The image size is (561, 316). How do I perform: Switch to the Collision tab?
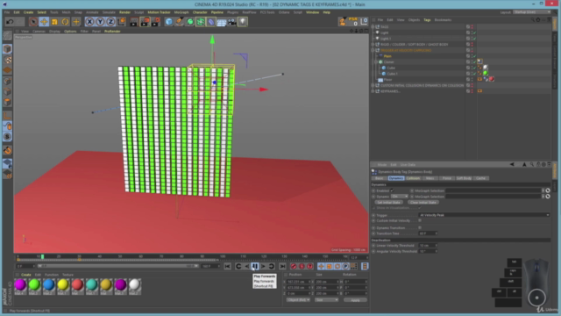413,178
